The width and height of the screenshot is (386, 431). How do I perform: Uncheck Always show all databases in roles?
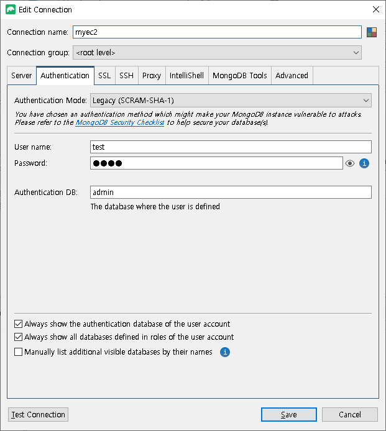click(x=18, y=337)
